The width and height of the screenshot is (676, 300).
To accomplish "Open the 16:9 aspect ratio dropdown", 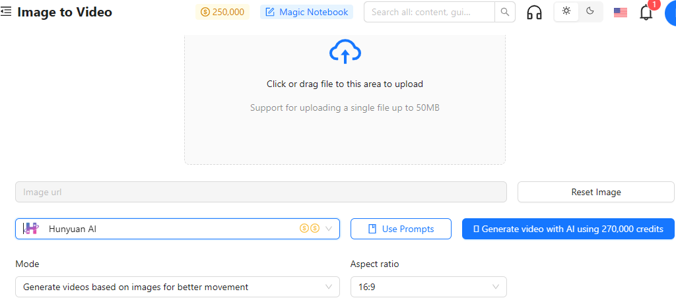I will point(428,287).
